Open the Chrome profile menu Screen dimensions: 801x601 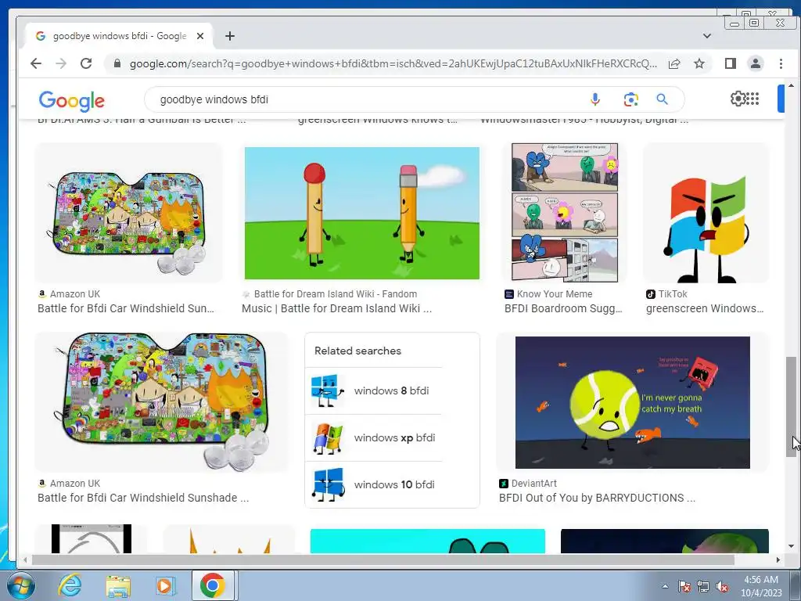pos(756,63)
